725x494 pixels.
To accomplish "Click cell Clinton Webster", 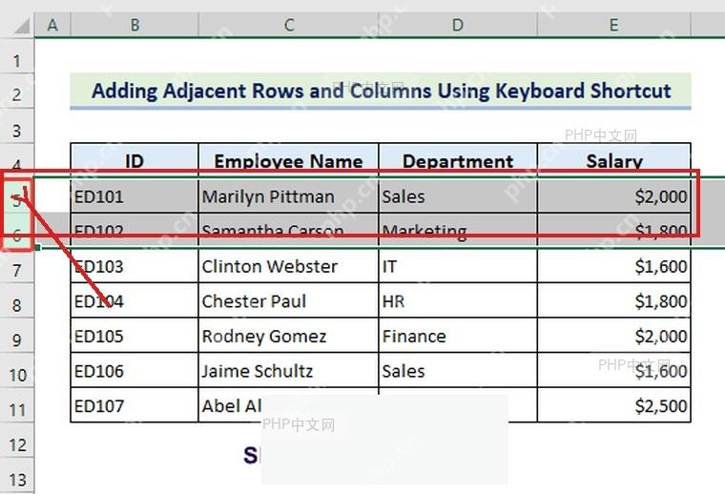I will [288, 266].
